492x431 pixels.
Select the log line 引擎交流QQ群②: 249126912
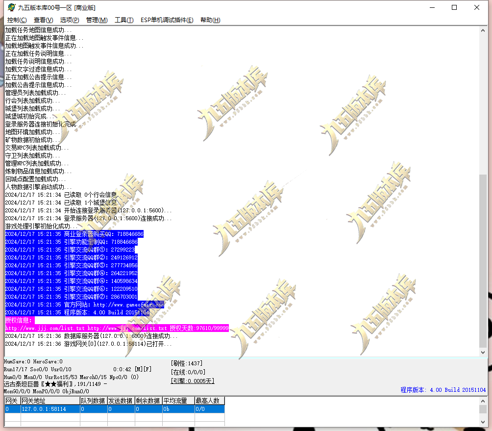pyautogui.click(x=72, y=257)
